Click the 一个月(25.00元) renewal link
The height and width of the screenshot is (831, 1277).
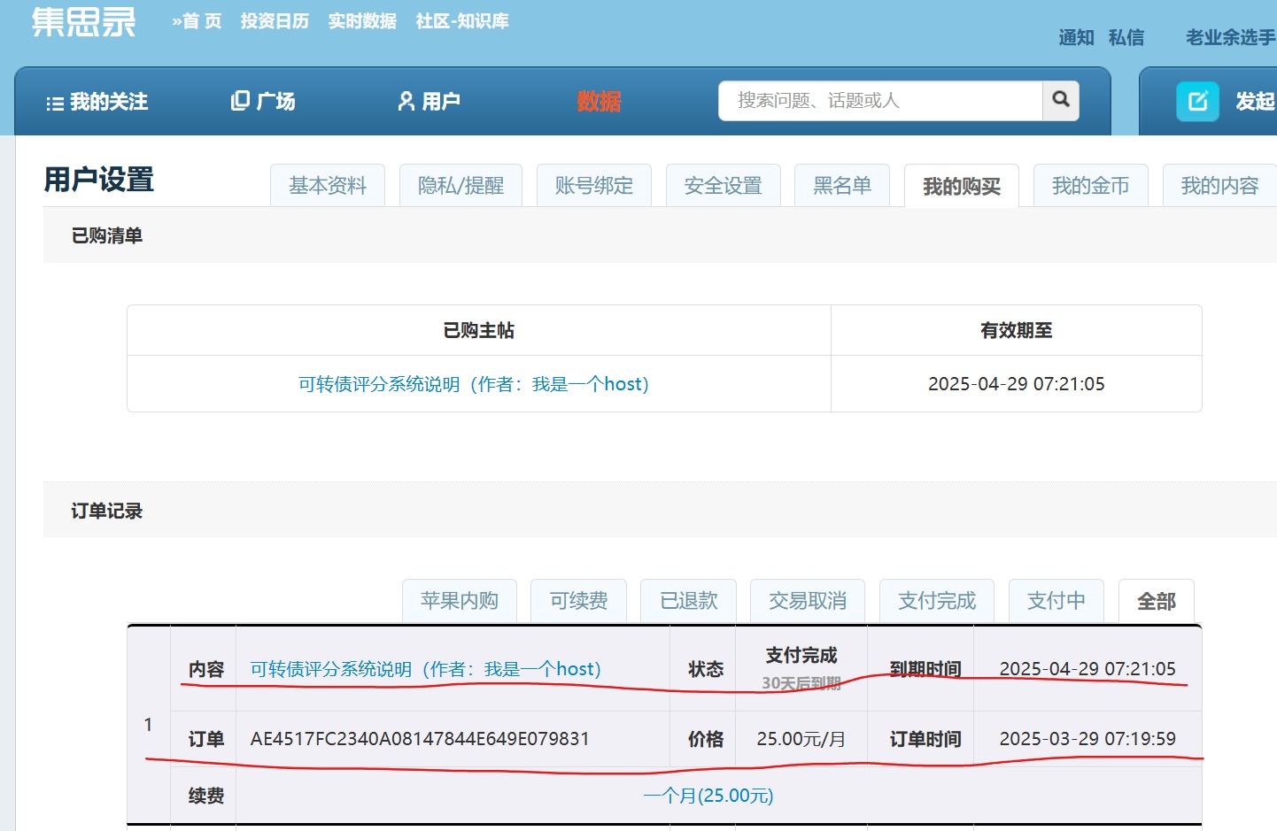pos(708,796)
